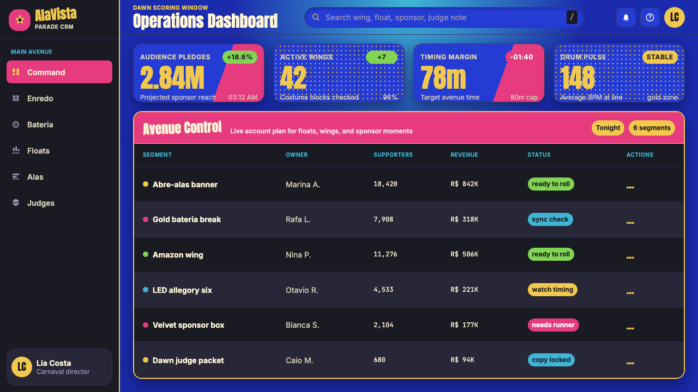
Task: Select the Amazon wing segment name
Action: pos(178,255)
